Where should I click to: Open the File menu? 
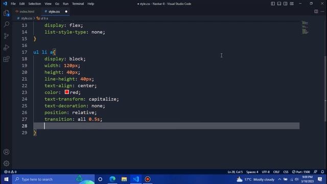(13, 4)
